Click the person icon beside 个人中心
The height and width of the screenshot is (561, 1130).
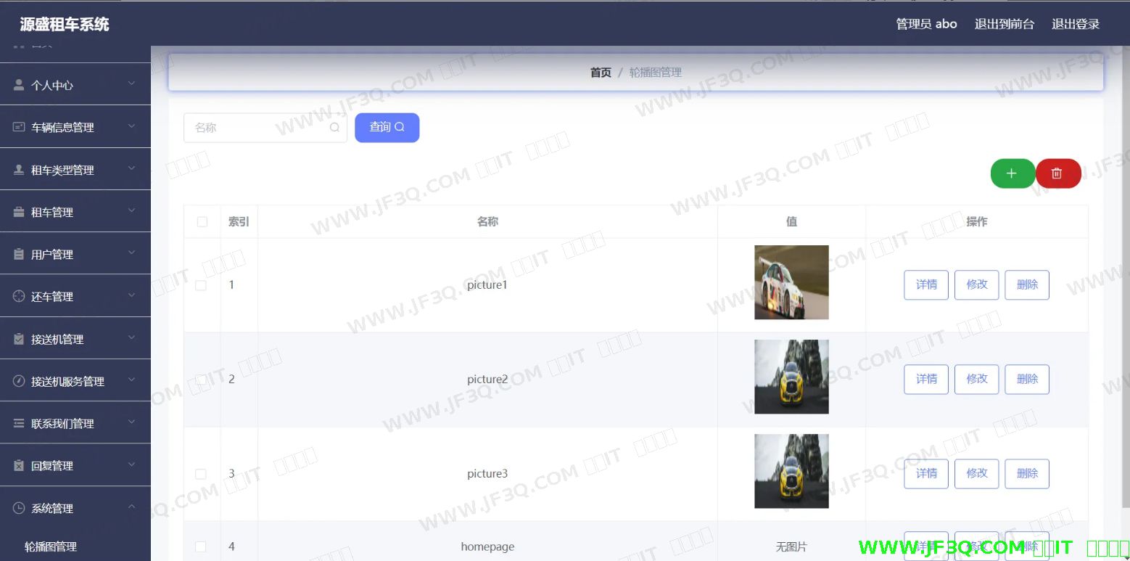tap(19, 85)
